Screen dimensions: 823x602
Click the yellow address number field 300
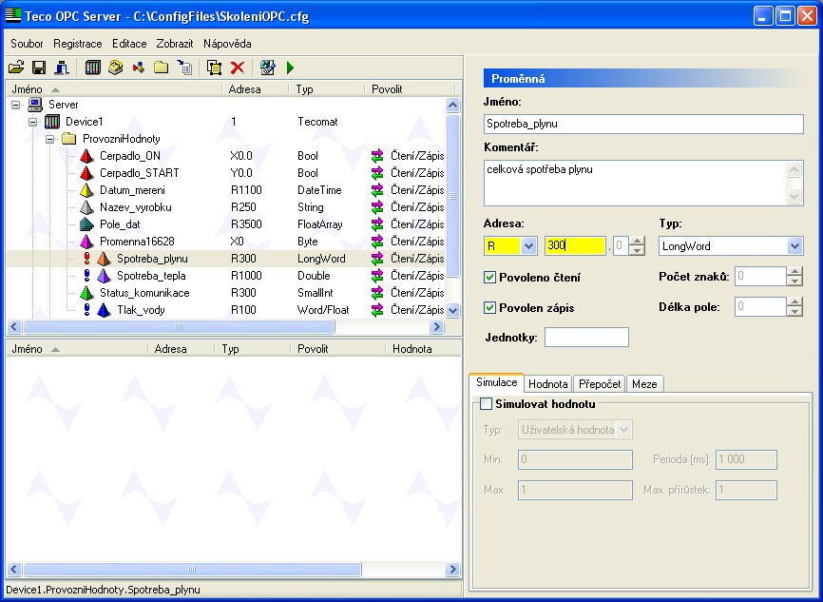(575, 246)
